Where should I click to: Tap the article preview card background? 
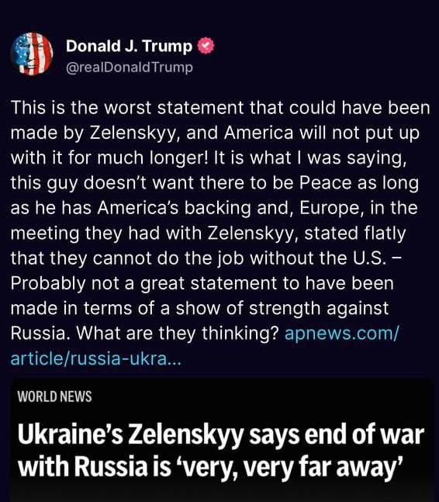pos(221,440)
